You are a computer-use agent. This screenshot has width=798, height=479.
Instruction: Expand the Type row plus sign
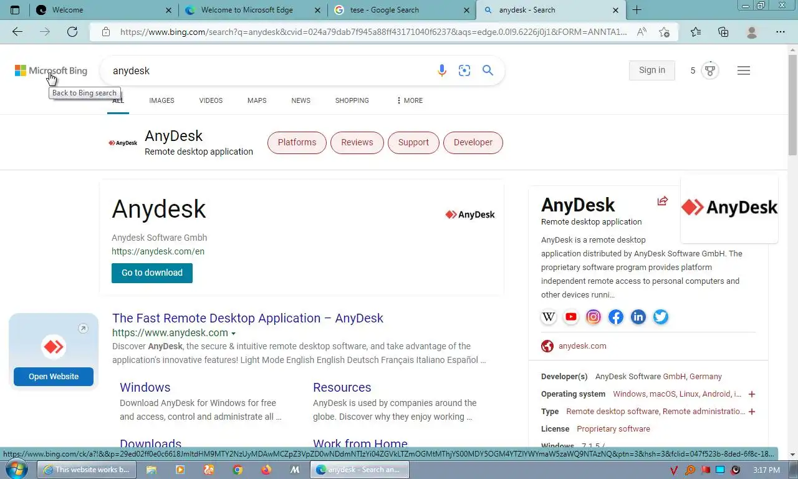[752, 412]
